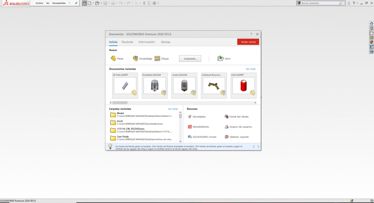Image resolution: width=374 pixels, height=203 pixels.
Task: Click Abrir to open a document
Action: (x=224, y=59)
